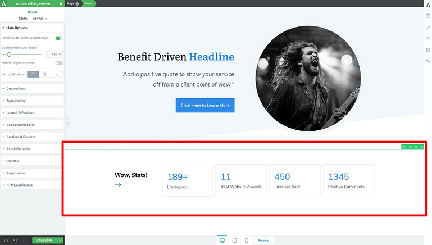
Task: Click the info icon in green header
Action: (x=61, y=4)
